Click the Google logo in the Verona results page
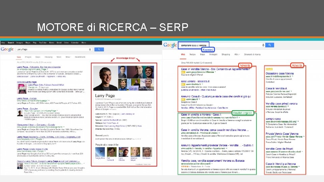The height and width of the screenshot is (182, 324). (170, 45)
